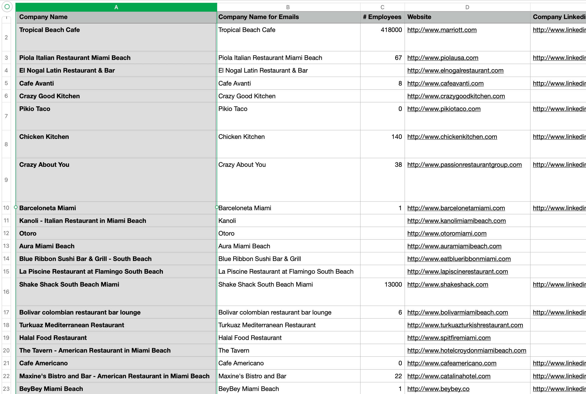
Task: Select column B header
Action: pyautogui.click(x=288, y=7)
